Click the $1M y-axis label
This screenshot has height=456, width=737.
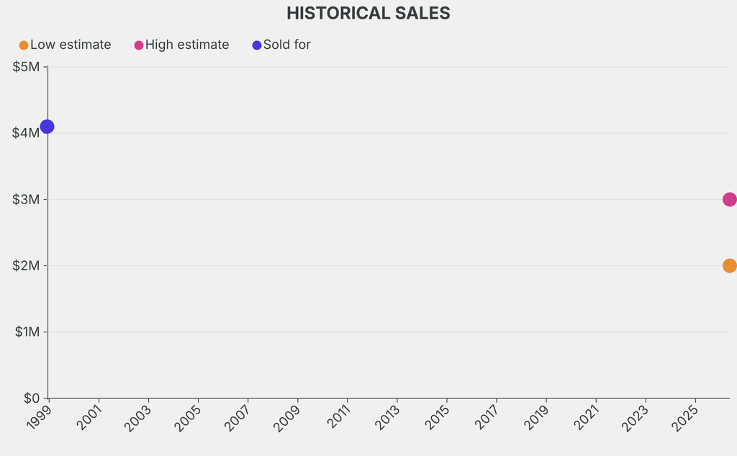tap(26, 332)
